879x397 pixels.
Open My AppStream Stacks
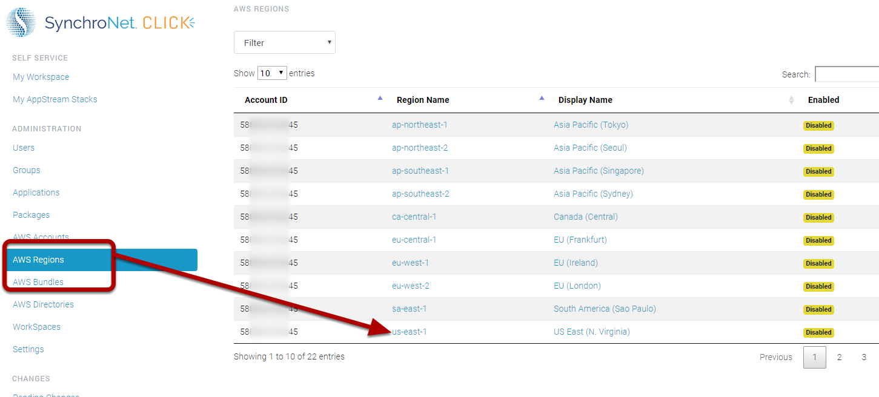pos(55,99)
